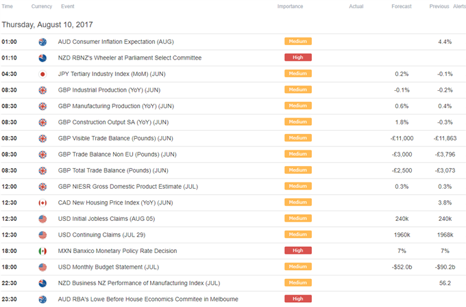Click the Australian flag icon for AUD Consumer Inflation Expectation
The width and height of the screenshot is (466, 307).
[42, 42]
